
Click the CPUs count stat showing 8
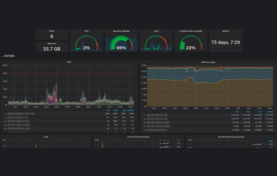click(52, 36)
